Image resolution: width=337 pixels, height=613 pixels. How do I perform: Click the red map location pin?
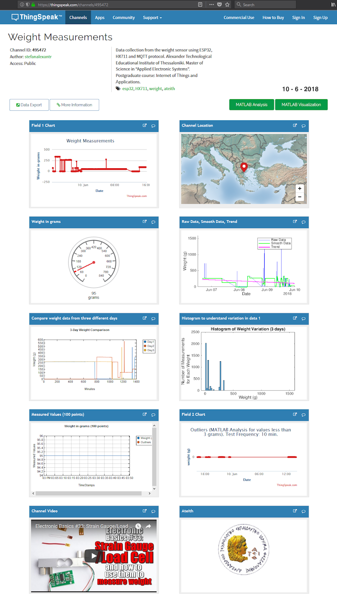(x=244, y=167)
